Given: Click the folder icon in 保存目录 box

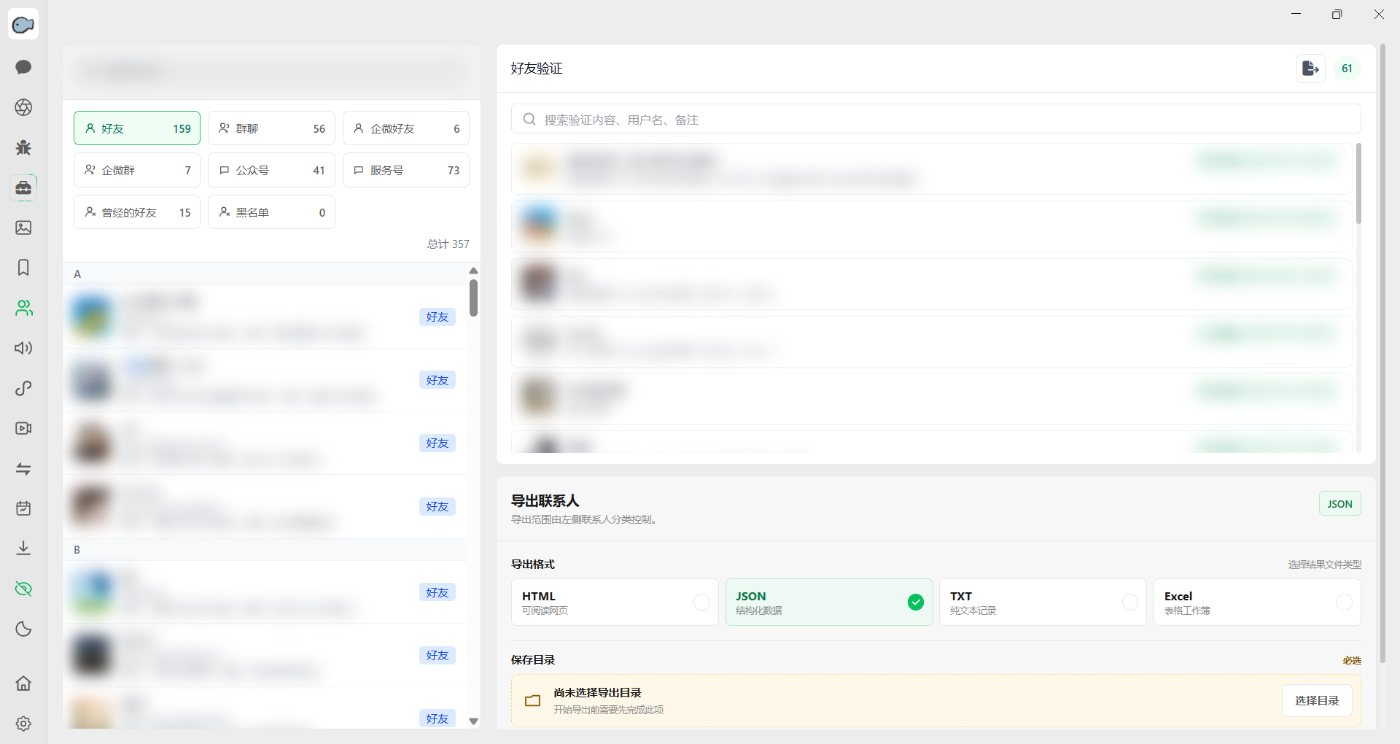Looking at the screenshot, I should [533, 700].
